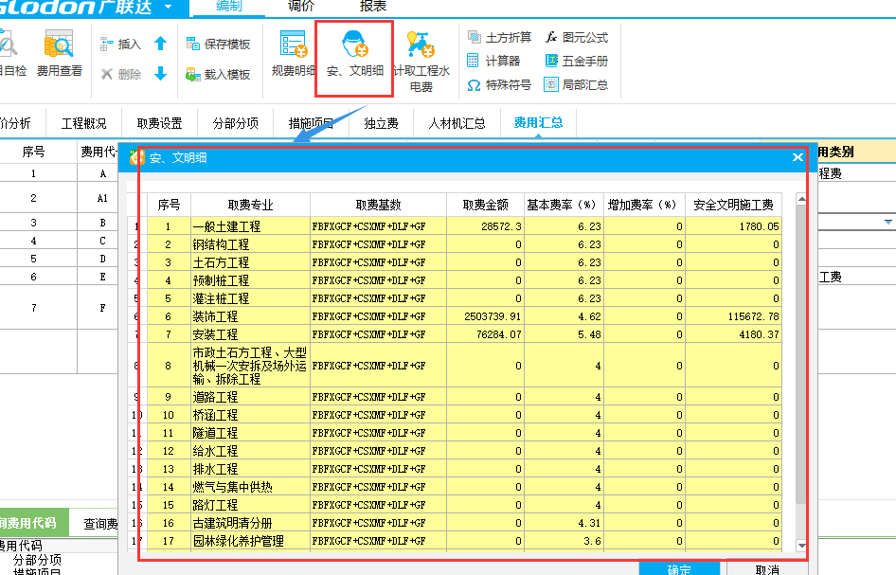Click dialog scrollbar down arrow
The height and width of the screenshot is (575, 896).
[801, 546]
